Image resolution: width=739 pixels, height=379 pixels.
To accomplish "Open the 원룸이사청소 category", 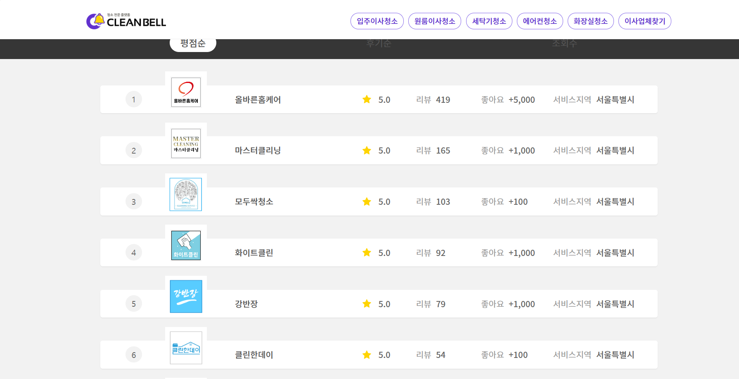I will [x=434, y=21].
